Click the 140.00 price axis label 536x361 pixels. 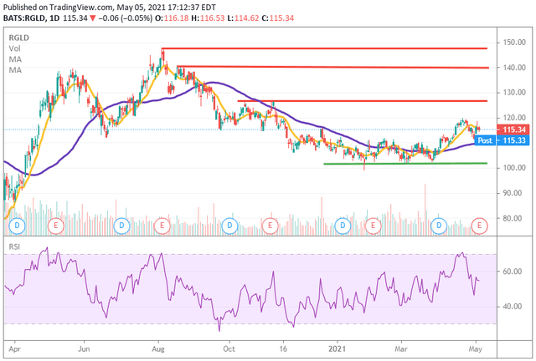tap(514, 68)
